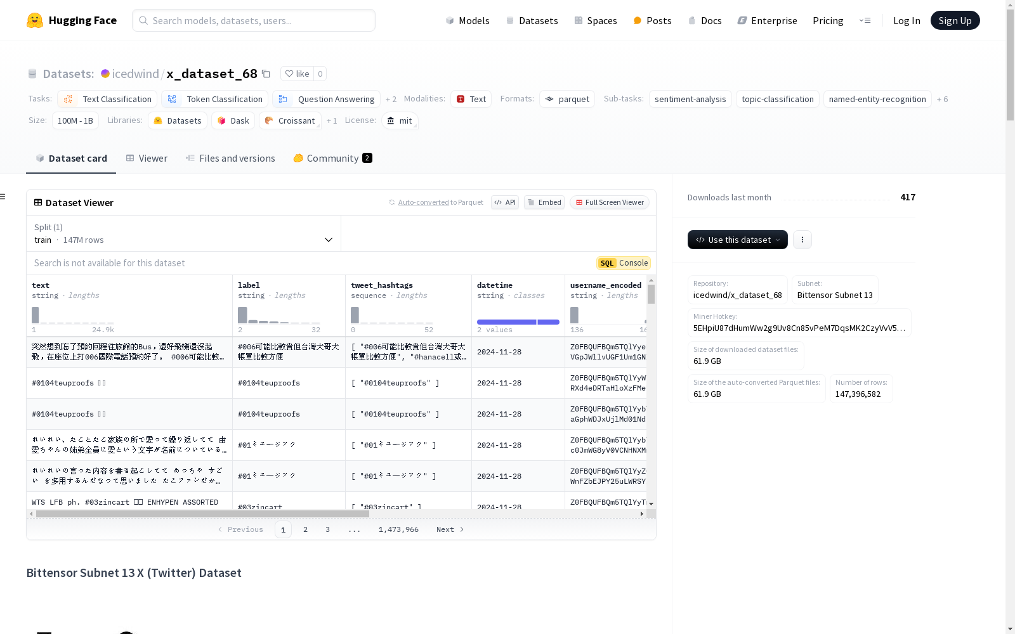Expand the Split train dropdown

(x=183, y=233)
